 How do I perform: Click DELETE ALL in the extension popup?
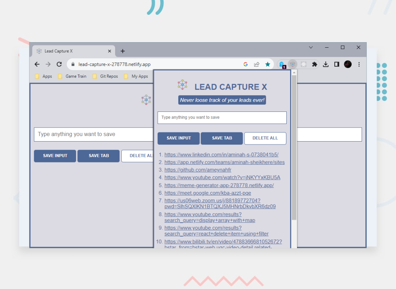tap(265, 138)
